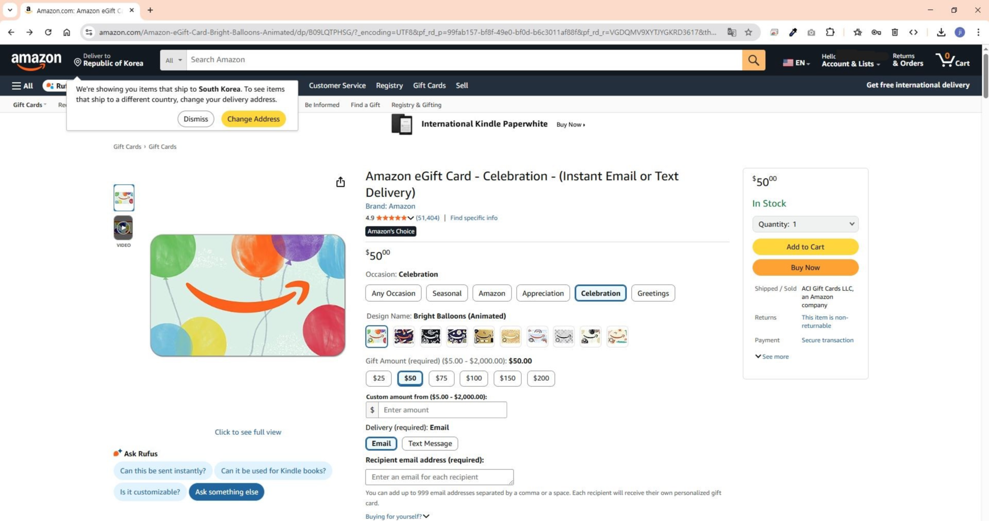Go to browser home page
This screenshot has width=989, height=521.
point(67,32)
